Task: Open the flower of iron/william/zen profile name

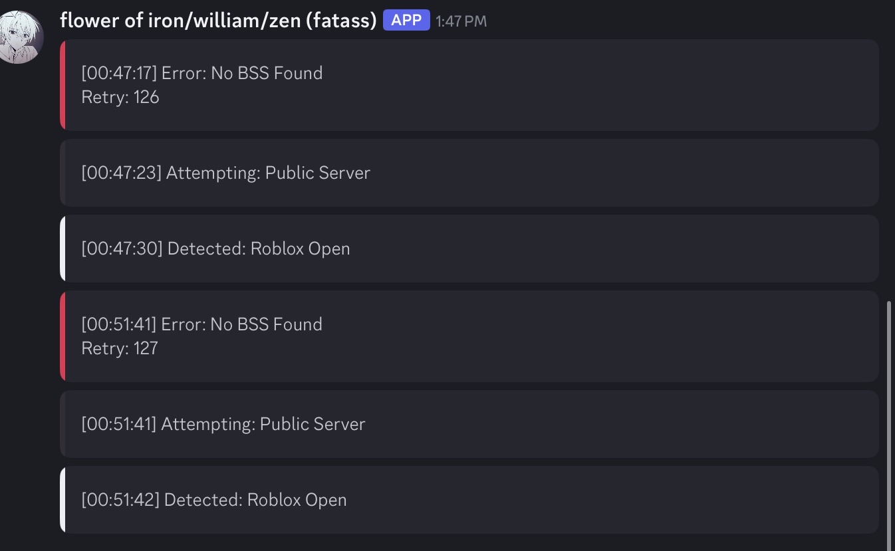Action: (218, 21)
